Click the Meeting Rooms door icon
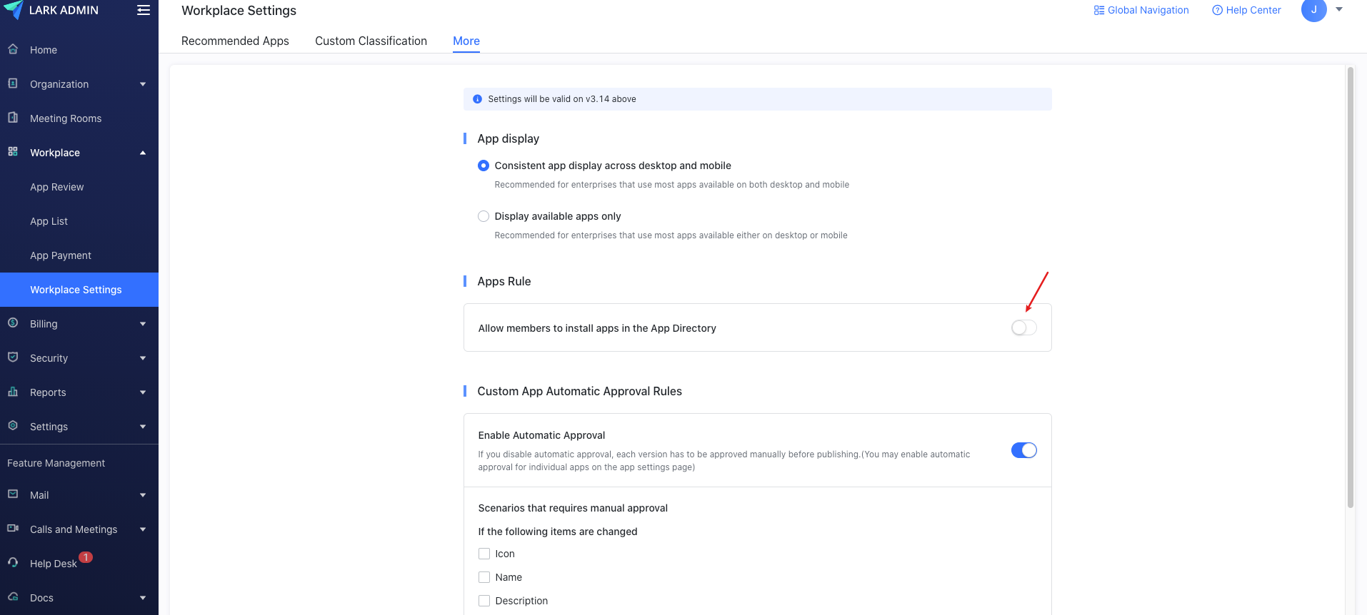The image size is (1367, 615). (x=13, y=118)
